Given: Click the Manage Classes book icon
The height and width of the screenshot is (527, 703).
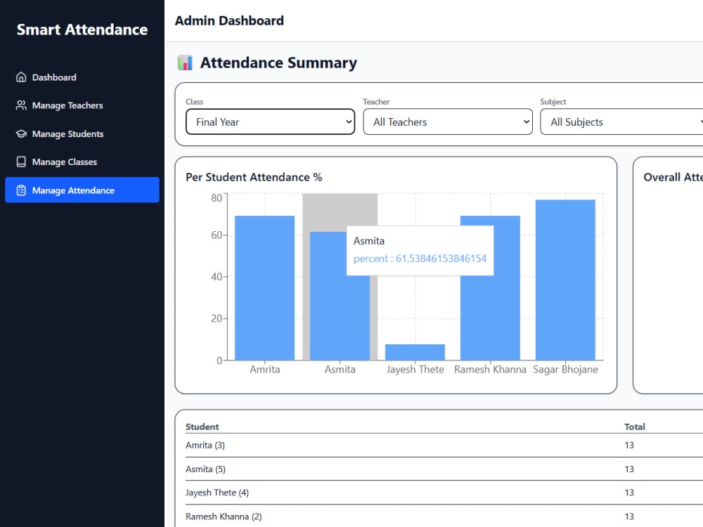Looking at the screenshot, I should [x=21, y=162].
